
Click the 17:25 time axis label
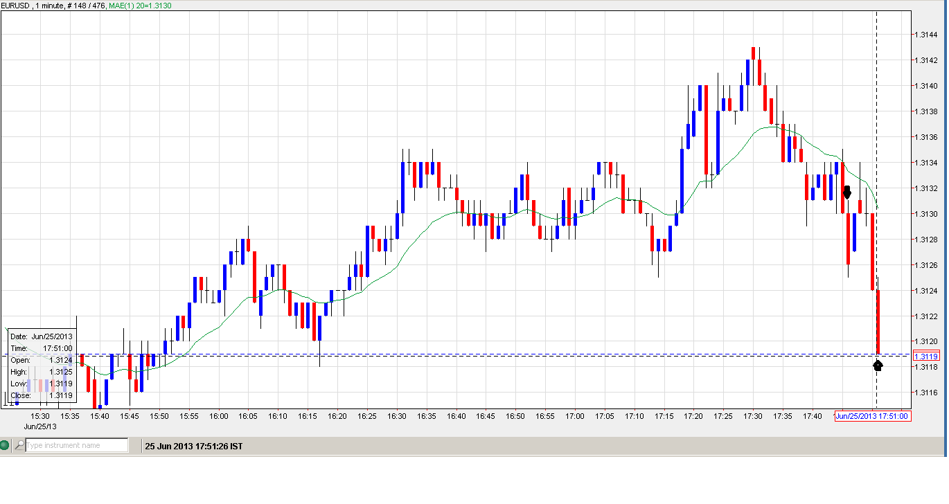pos(723,416)
